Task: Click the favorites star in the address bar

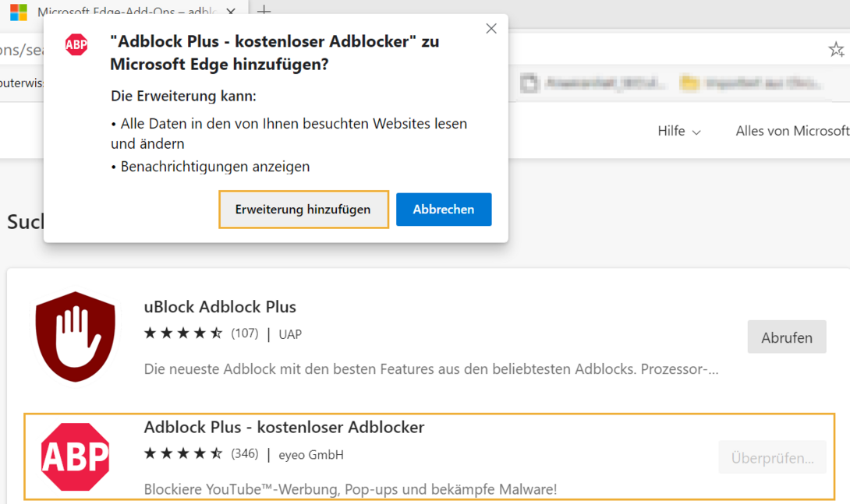Action: click(837, 49)
